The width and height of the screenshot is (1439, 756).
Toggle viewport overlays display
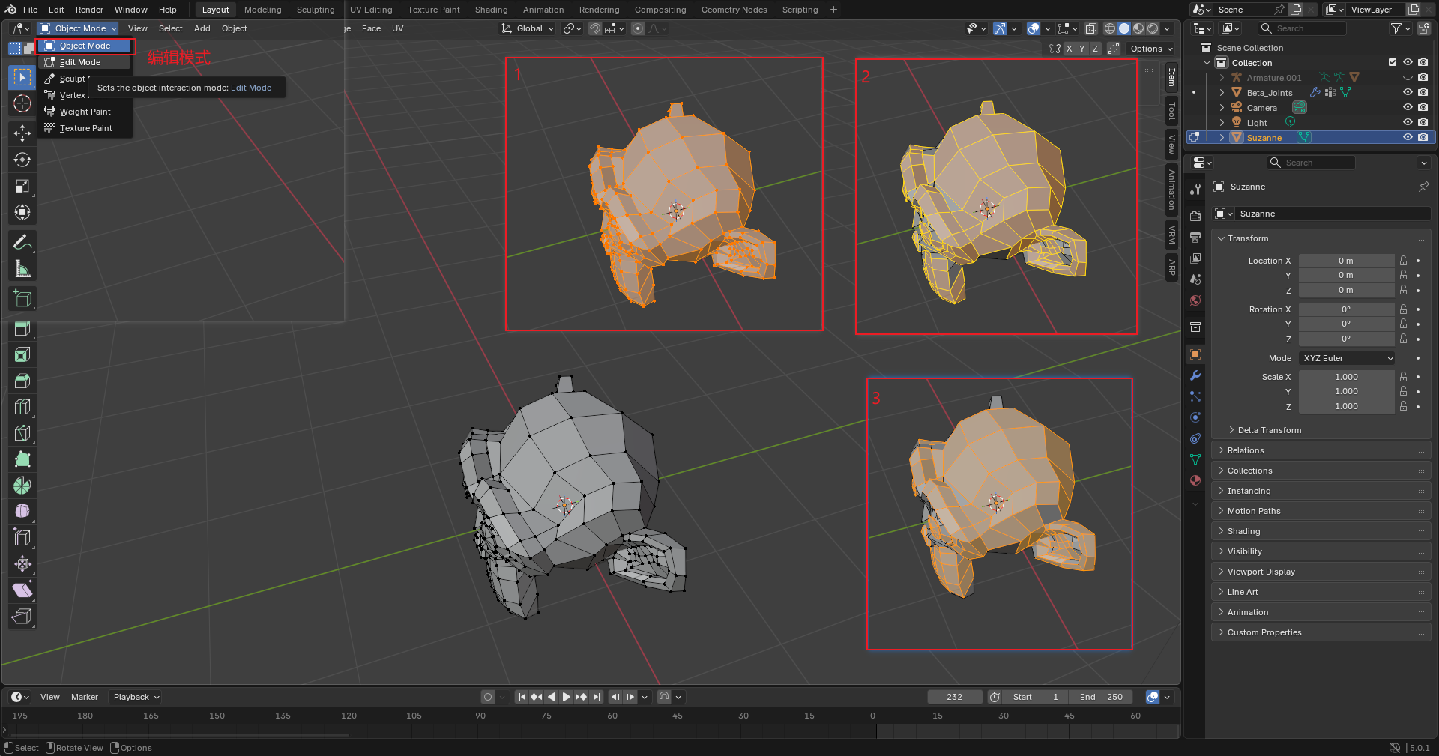pos(1034,28)
